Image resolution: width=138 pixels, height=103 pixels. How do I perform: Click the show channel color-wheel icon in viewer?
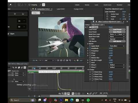click(74, 60)
